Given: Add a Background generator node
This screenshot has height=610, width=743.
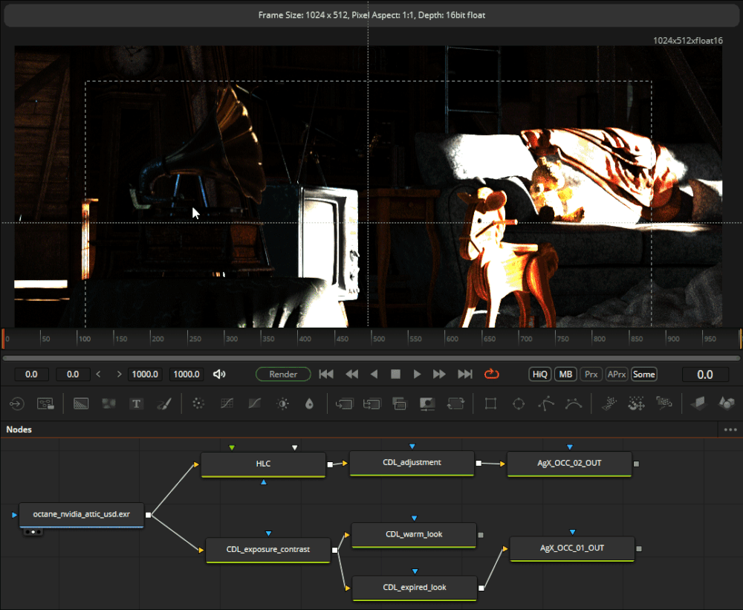Looking at the screenshot, I should click(80, 403).
